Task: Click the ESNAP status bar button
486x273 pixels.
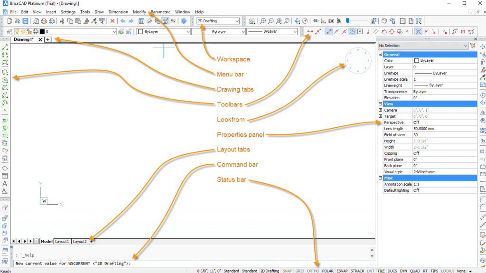Action: click(x=342, y=271)
